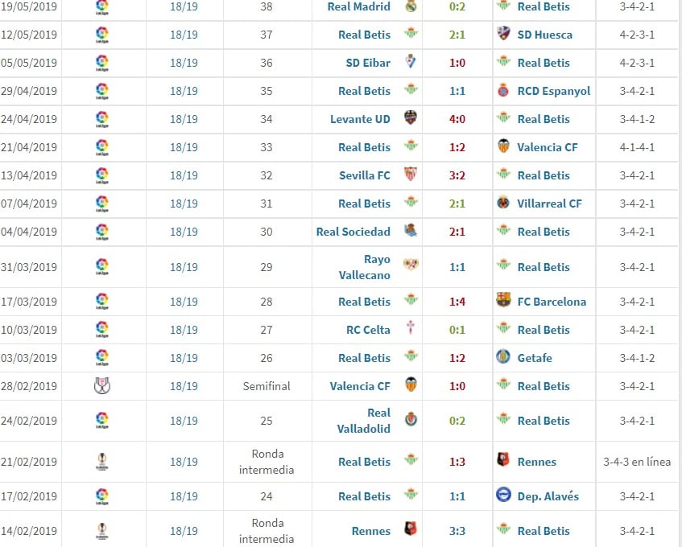Click the Real Sociedad crest icon

[411, 232]
